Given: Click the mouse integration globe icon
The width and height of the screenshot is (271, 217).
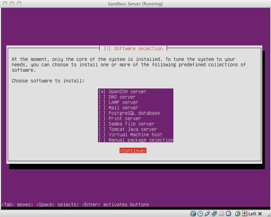Looking at the screenshot, I should pos(238,214).
